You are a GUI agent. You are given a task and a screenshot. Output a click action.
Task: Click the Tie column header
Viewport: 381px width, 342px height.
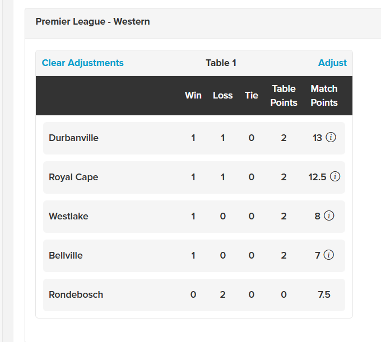point(251,95)
